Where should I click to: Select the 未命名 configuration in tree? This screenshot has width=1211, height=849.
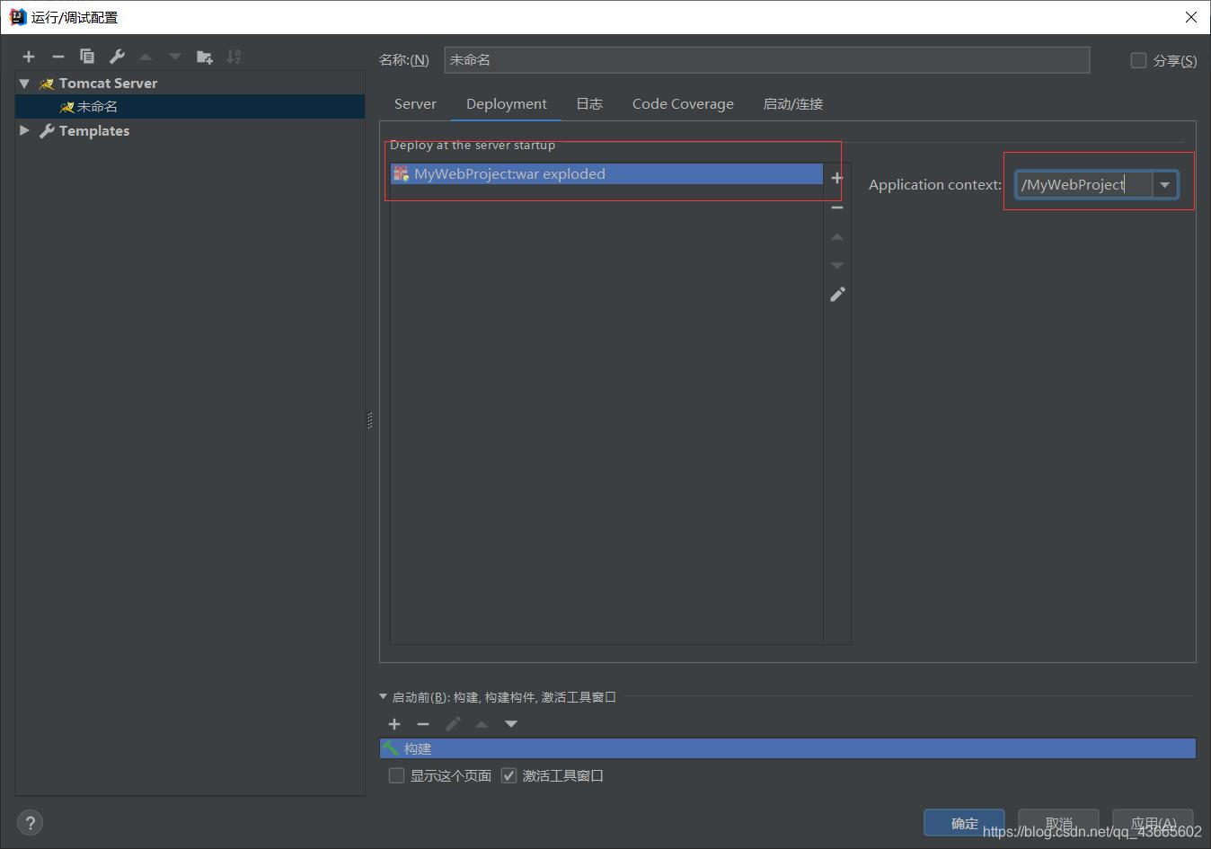190,106
